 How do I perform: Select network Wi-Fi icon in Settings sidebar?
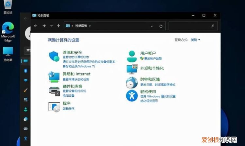coord(25,80)
